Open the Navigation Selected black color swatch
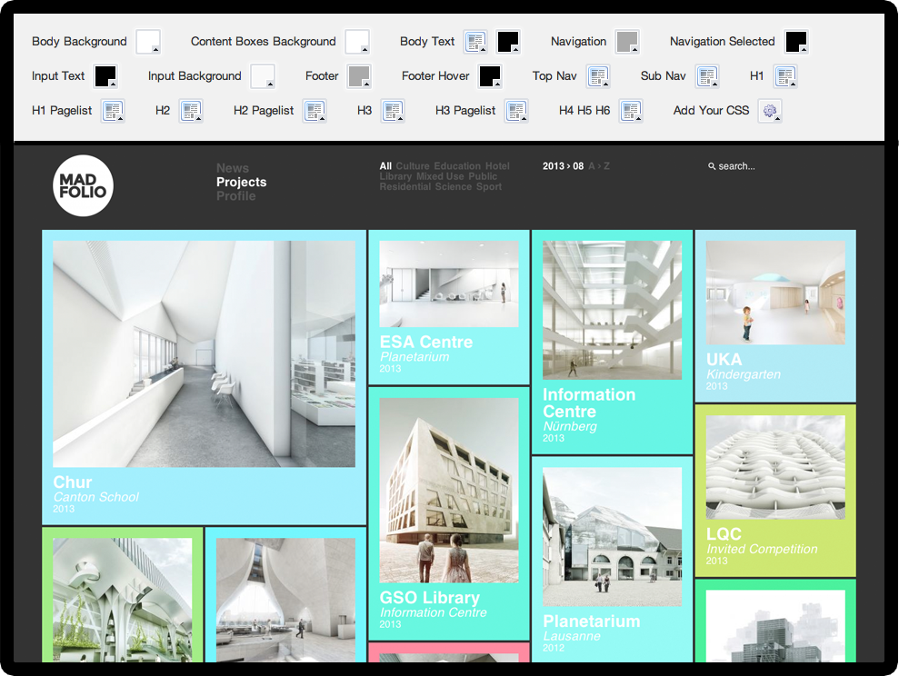Screen dimensions: 899x676 (796, 42)
